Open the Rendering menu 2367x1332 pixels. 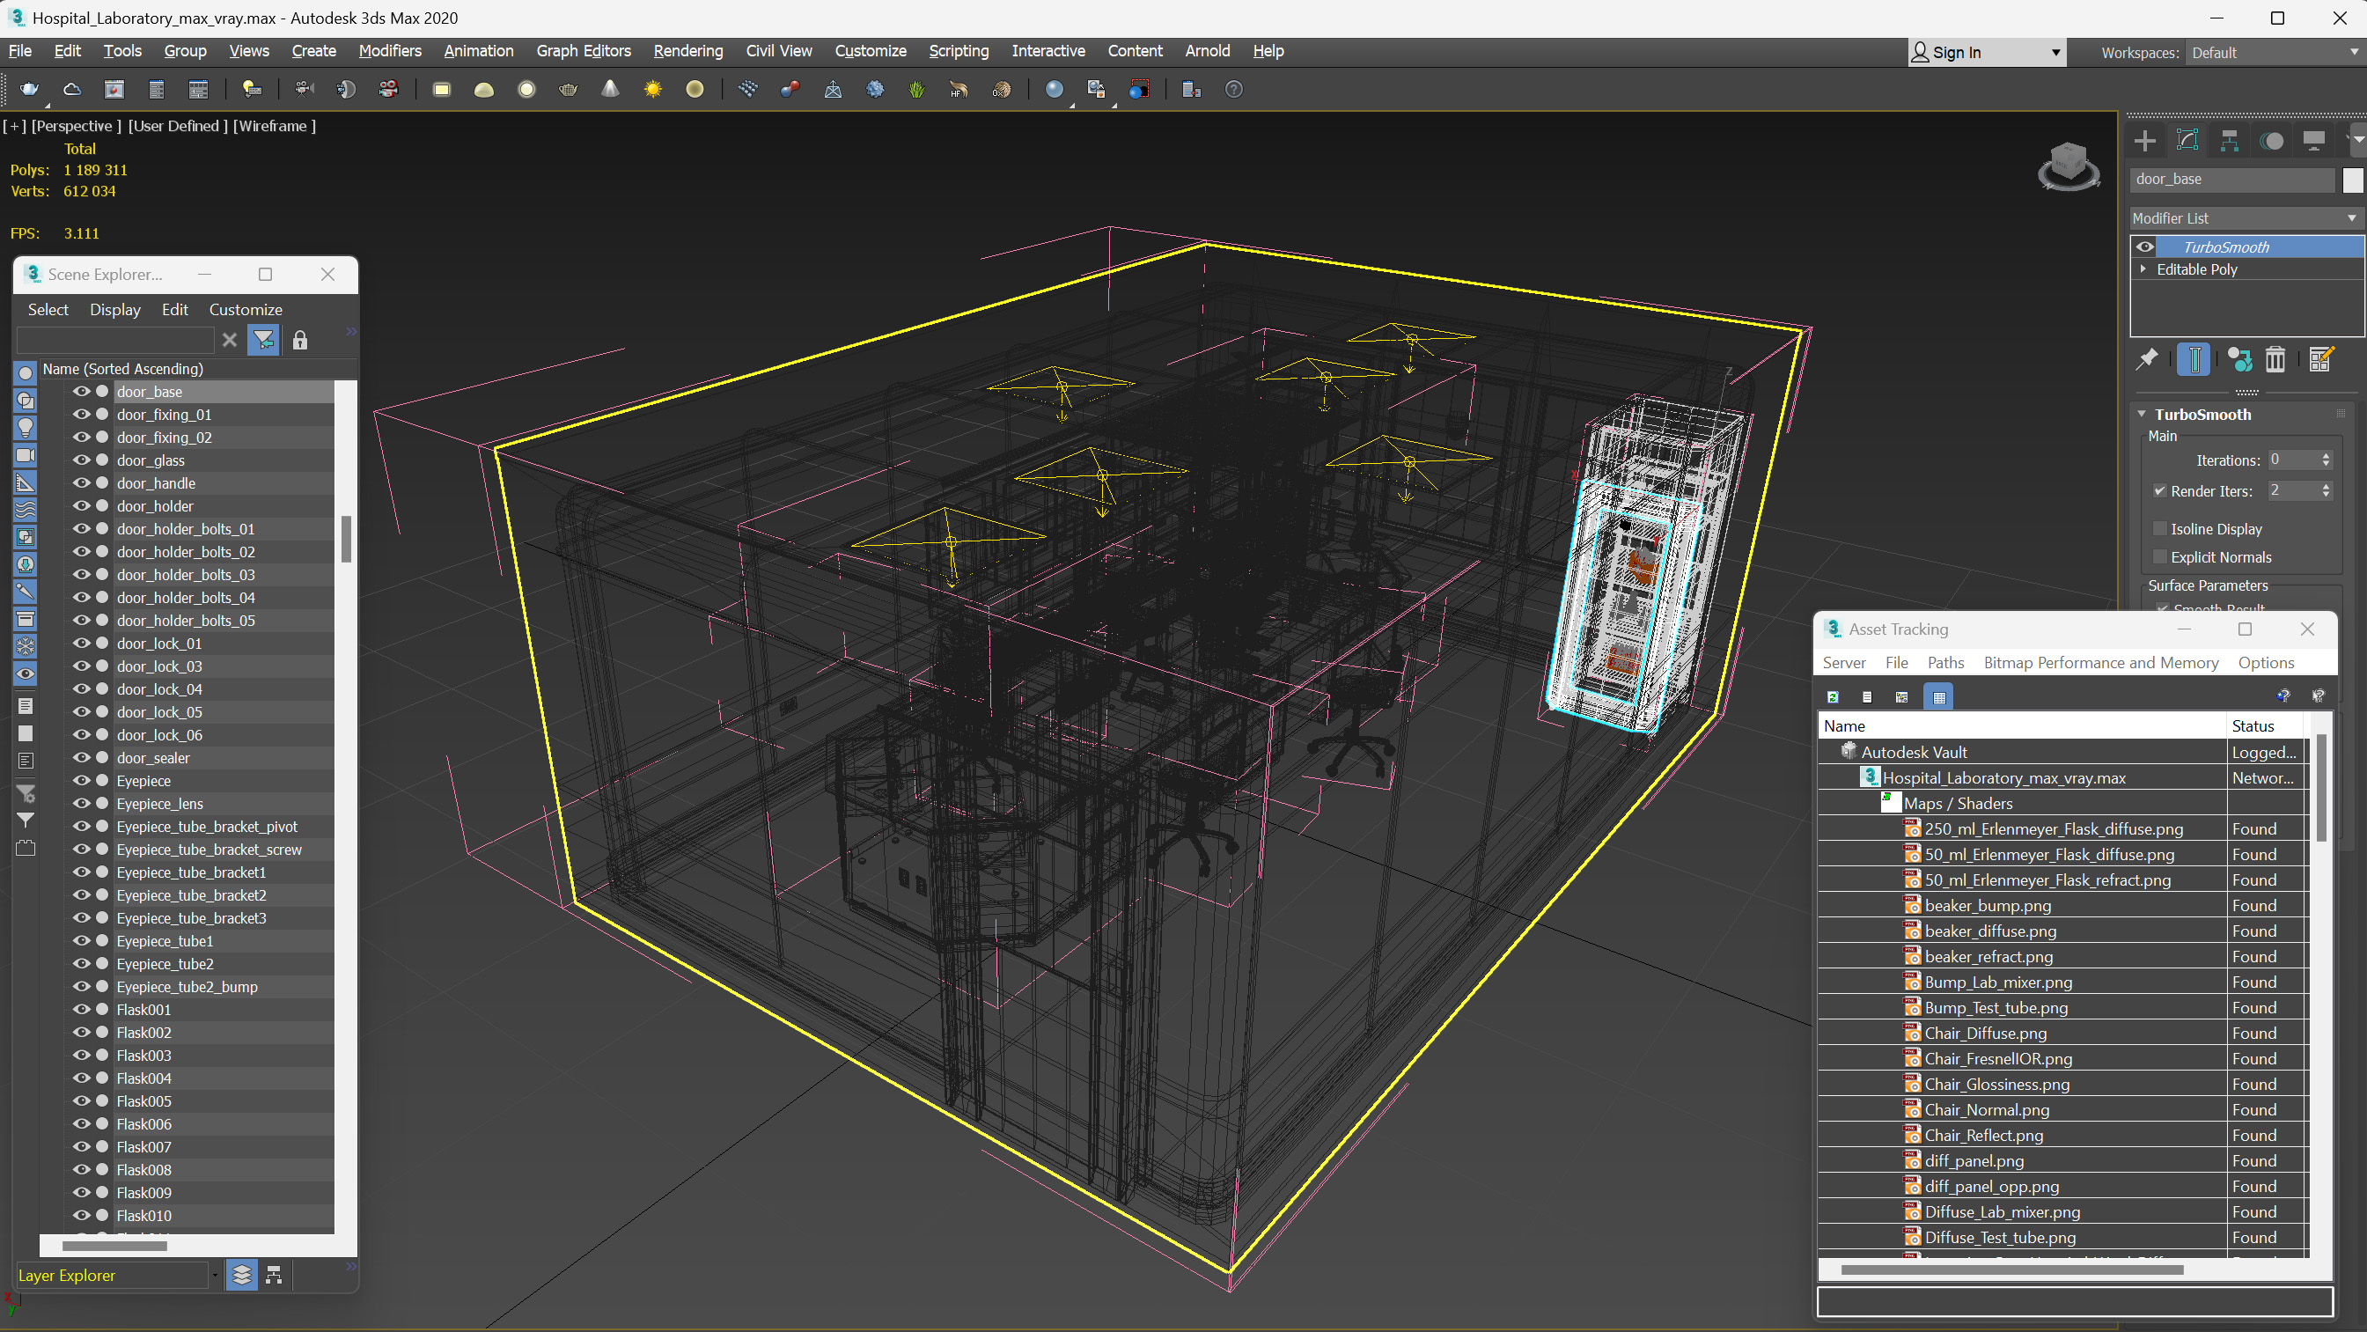tap(688, 50)
